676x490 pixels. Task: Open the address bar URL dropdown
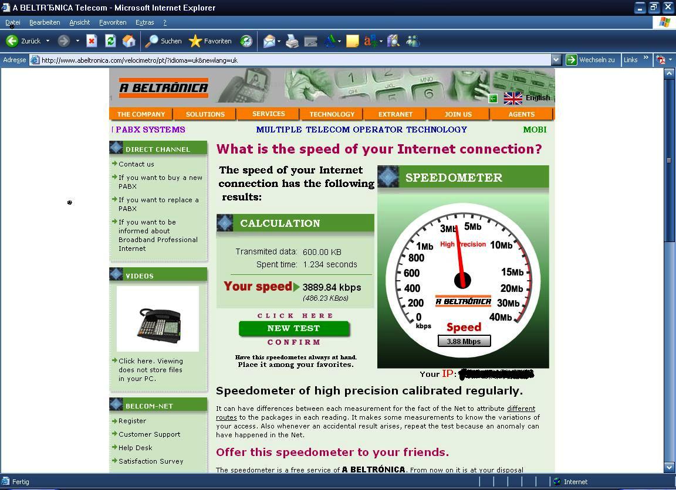pos(556,60)
